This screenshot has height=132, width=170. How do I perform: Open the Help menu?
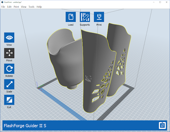(39, 7)
